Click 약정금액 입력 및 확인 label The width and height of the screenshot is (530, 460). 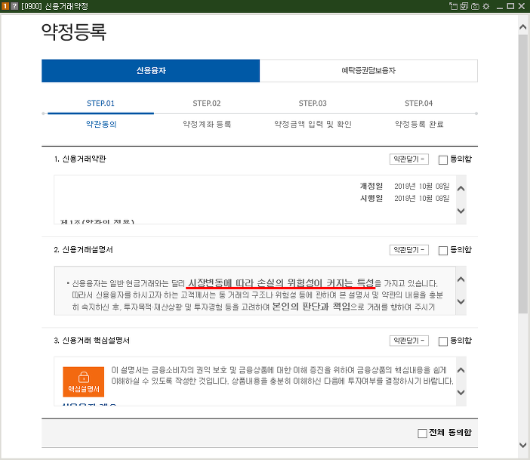point(313,124)
